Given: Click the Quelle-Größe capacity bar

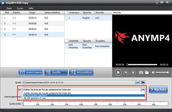Looking at the screenshot, I should tap(95, 104).
